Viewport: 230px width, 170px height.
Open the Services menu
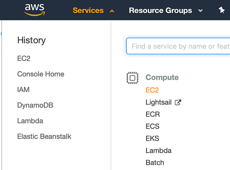pyautogui.click(x=88, y=10)
